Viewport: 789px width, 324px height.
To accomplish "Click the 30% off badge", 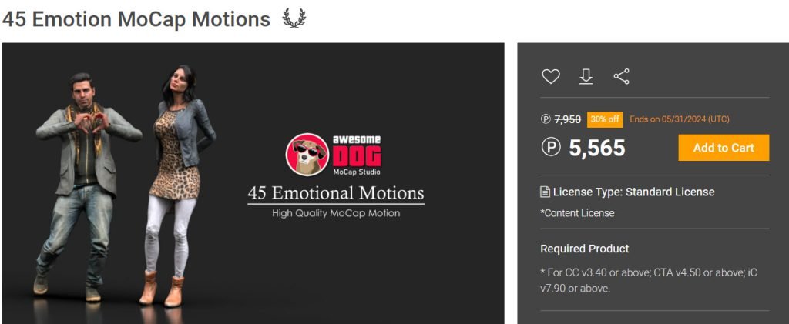I will pyautogui.click(x=605, y=119).
